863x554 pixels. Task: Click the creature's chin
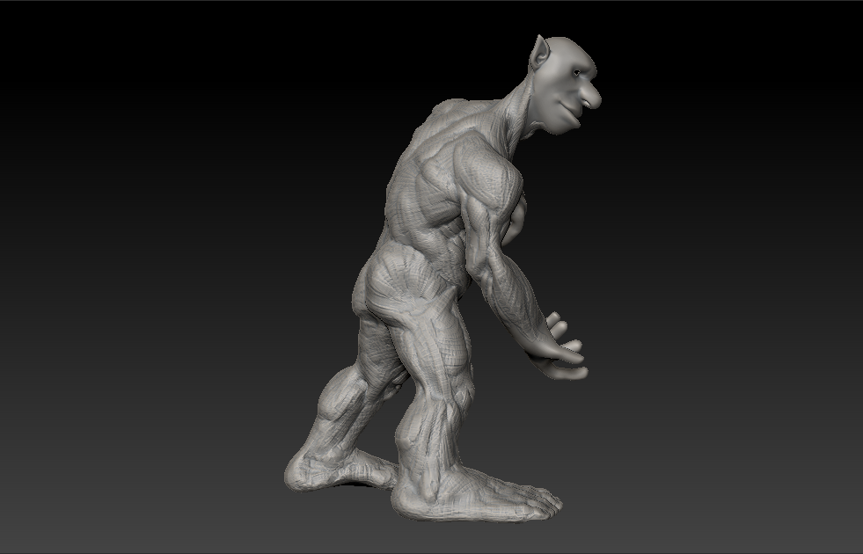point(561,128)
